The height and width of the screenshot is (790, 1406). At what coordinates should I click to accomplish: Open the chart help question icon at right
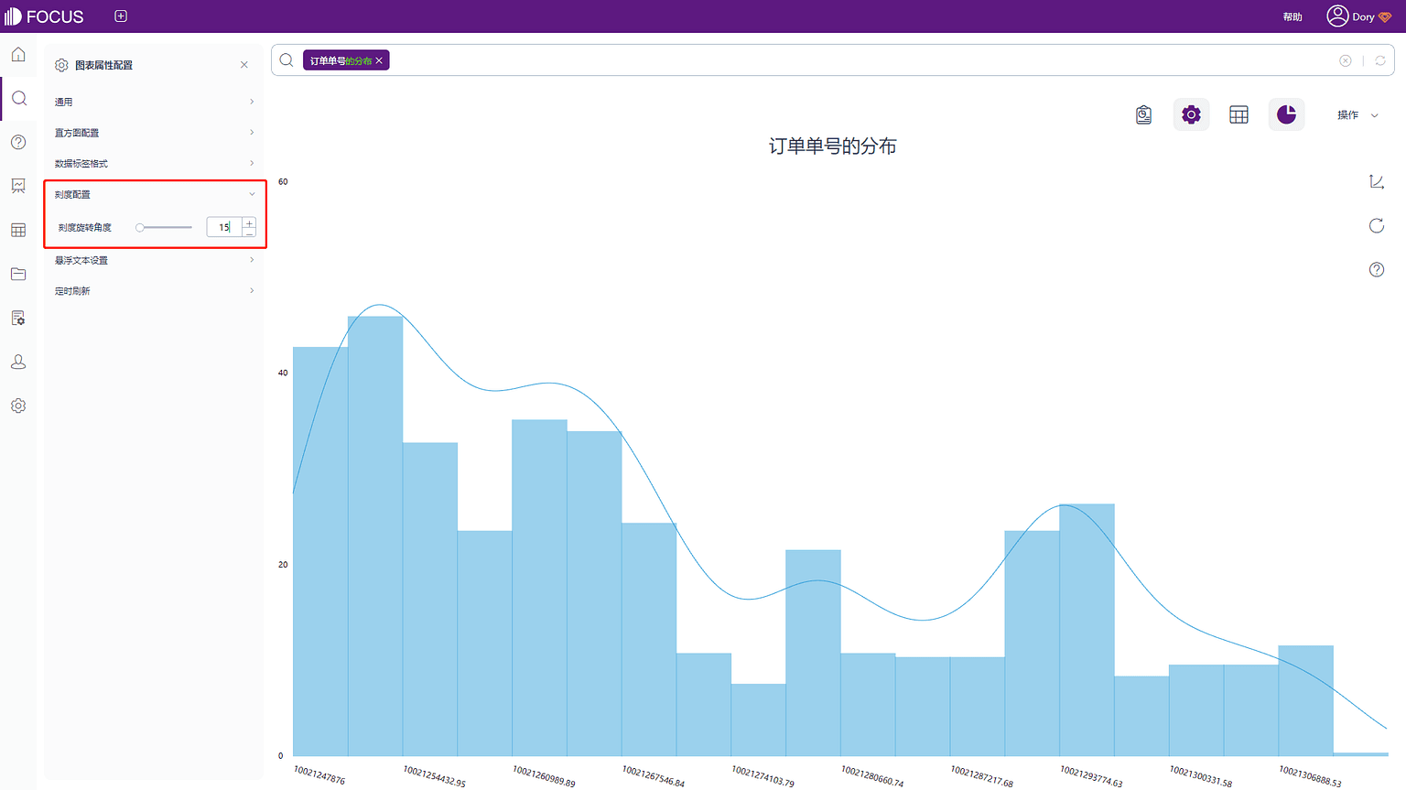pos(1376,269)
